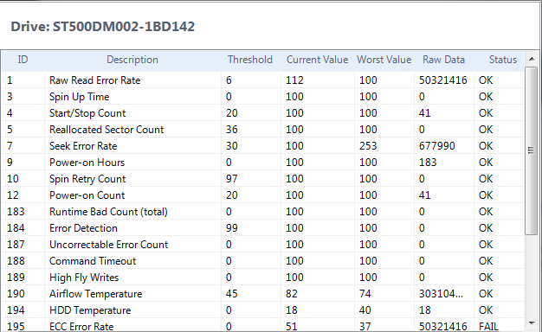This screenshot has width=542, height=332.
Task: Sort by the Current Value column header
Action: (x=317, y=60)
